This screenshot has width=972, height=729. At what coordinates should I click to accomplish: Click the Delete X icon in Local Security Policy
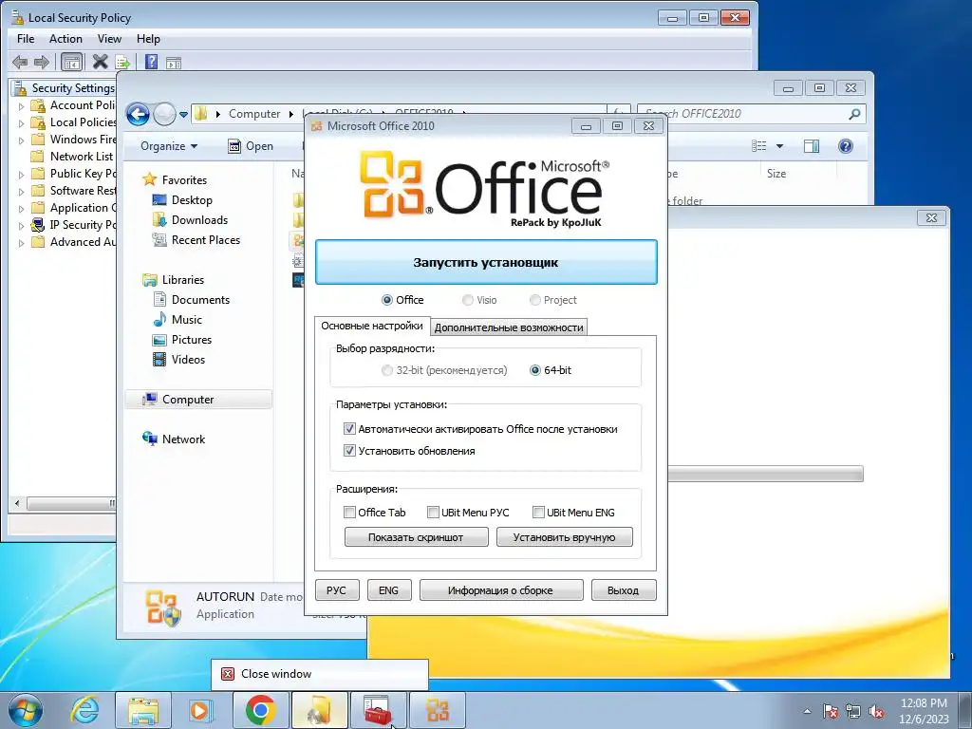(100, 62)
